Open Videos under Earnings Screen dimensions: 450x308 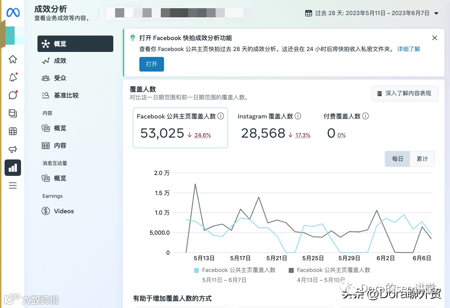click(x=75, y=211)
